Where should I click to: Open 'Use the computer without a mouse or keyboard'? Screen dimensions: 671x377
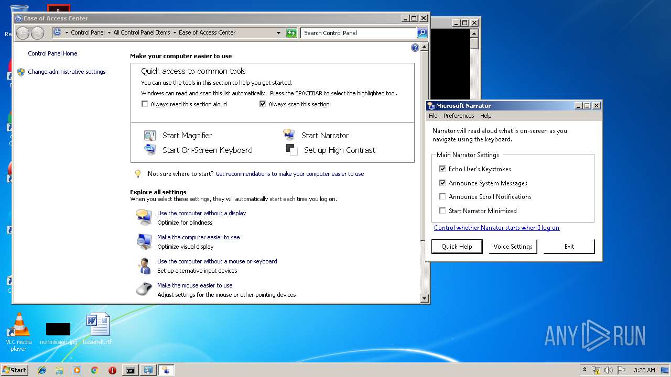tap(217, 261)
